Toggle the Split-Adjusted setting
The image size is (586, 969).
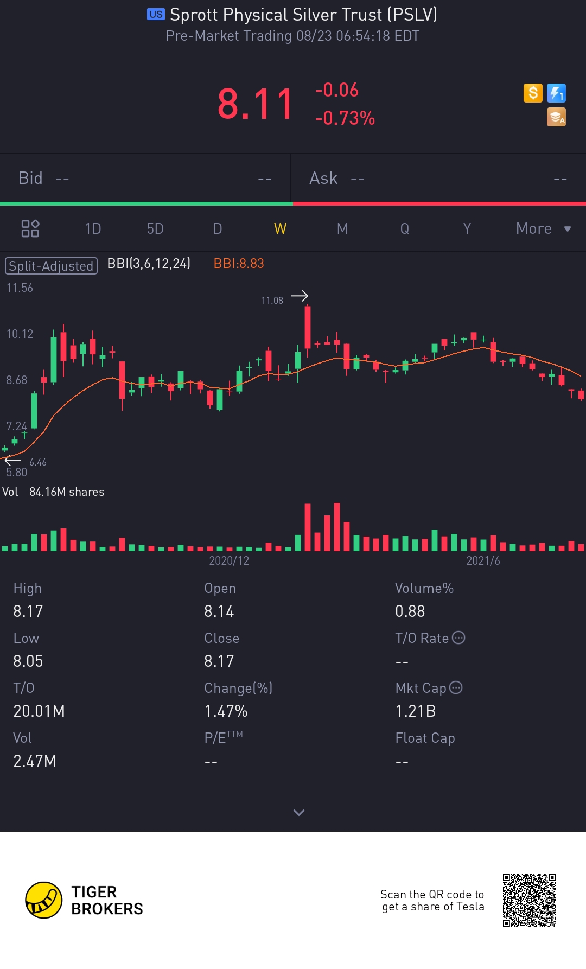51,266
